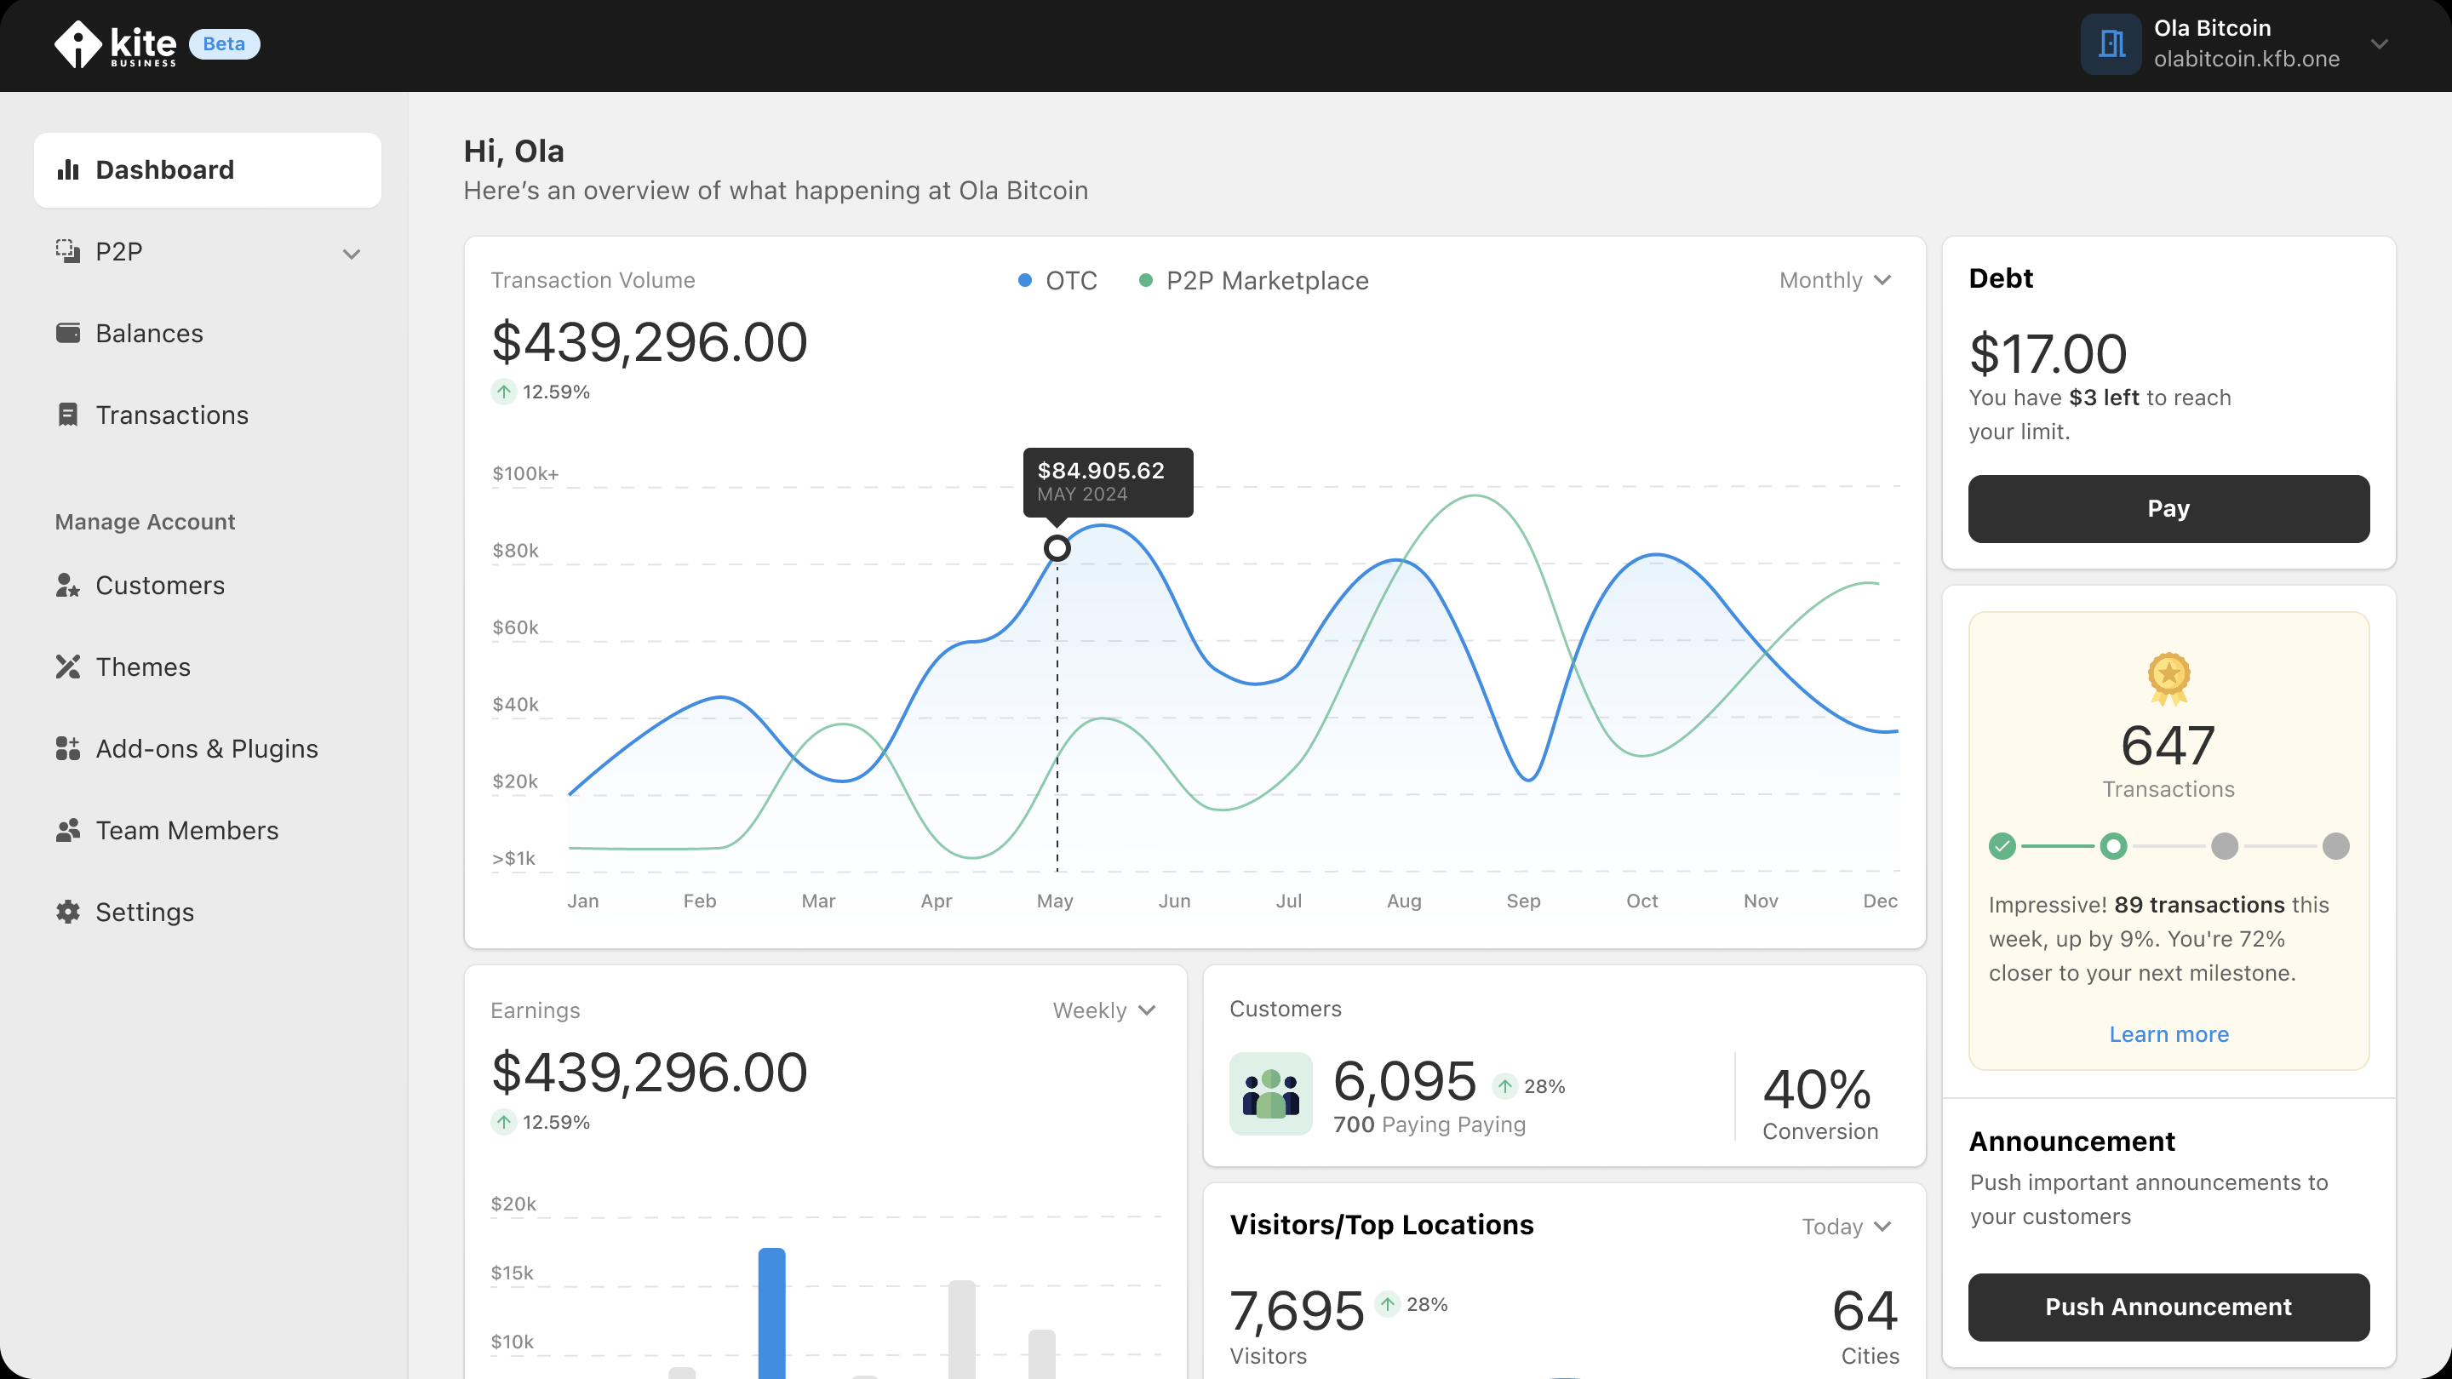Click the Kite Business logo icon

pyautogui.click(x=78, y=43)
